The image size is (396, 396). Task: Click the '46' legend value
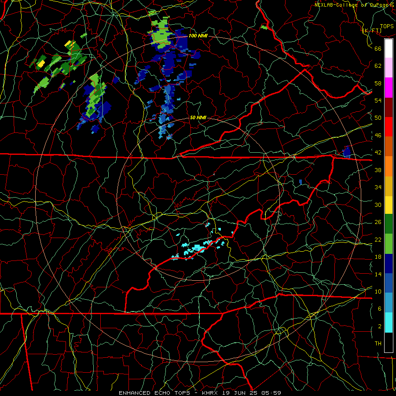click(378, 135)
